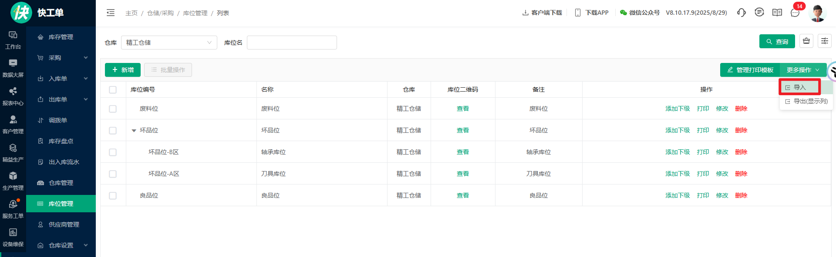Select 导入 from the more actions menu
The width and height of the screenshot is (836, 257).
pyautogui.click(x=799, y=87)
